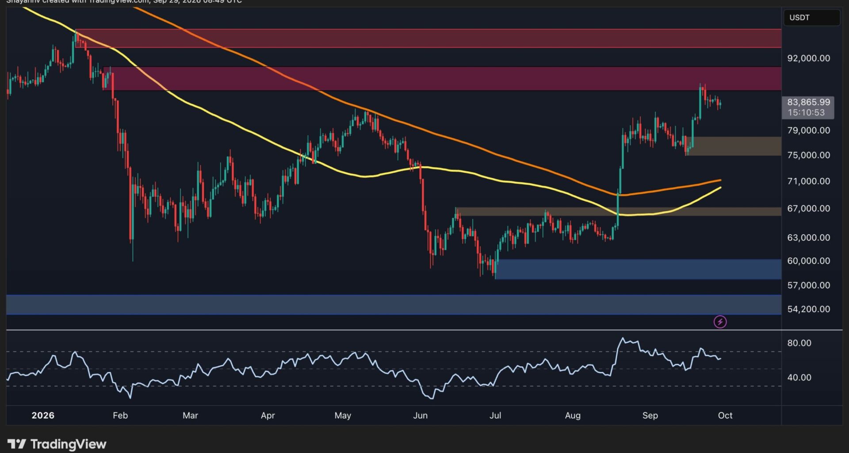849x453 pixels.
Task: Click the Jun label on time axis
Action: [420, 415]
